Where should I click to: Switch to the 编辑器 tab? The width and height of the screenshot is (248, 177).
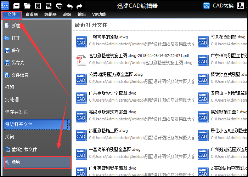coord(50,15)
